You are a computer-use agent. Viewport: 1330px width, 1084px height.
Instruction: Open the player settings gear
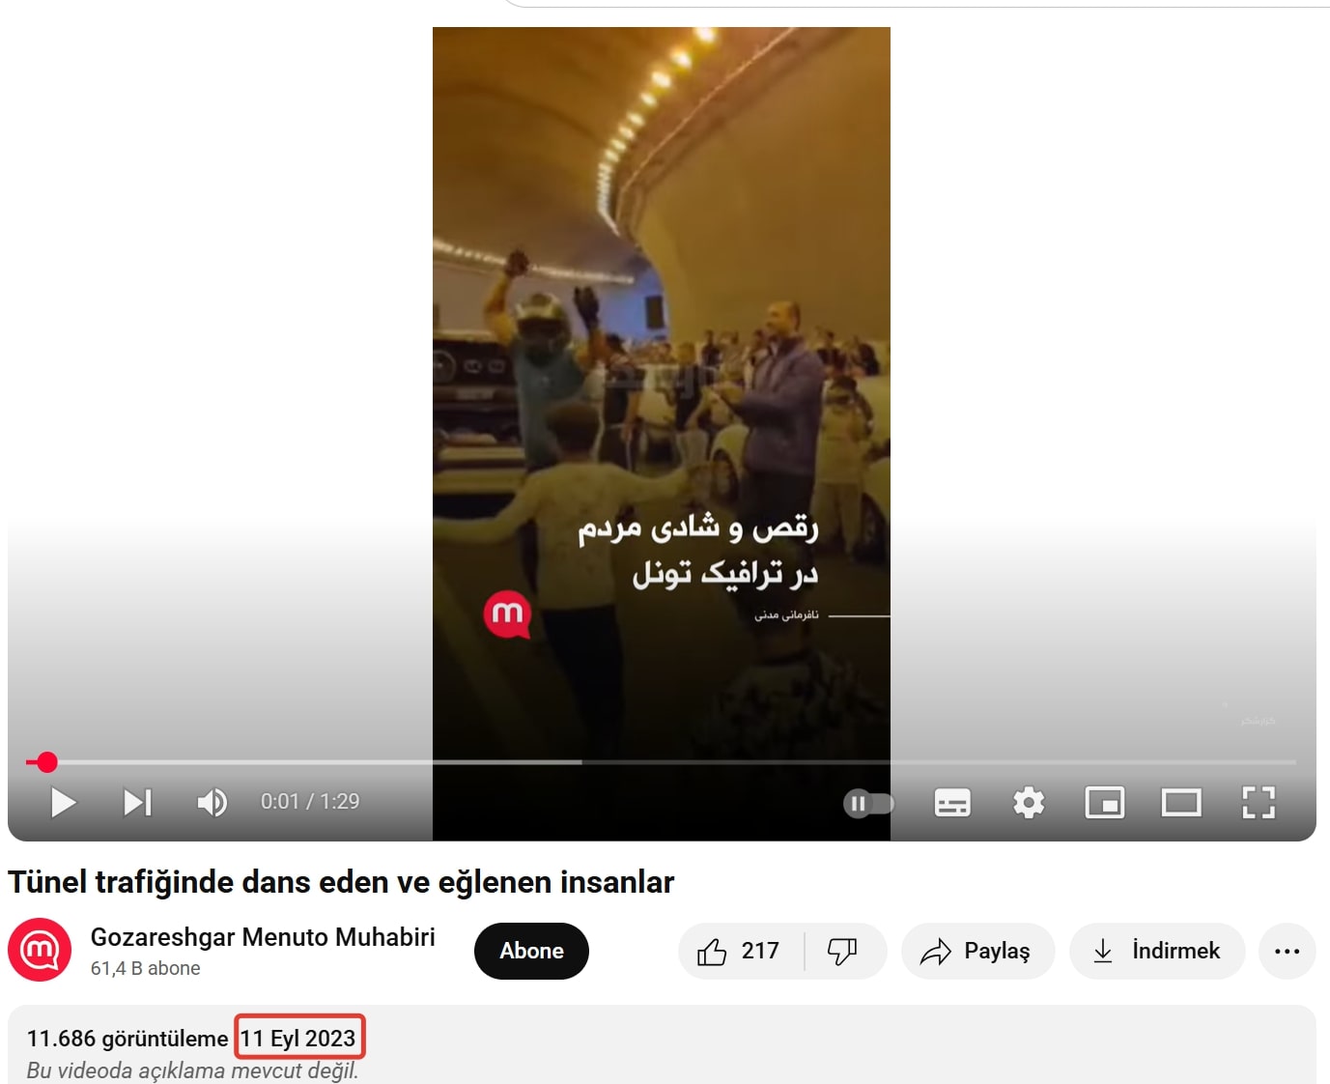(1029, 803)
